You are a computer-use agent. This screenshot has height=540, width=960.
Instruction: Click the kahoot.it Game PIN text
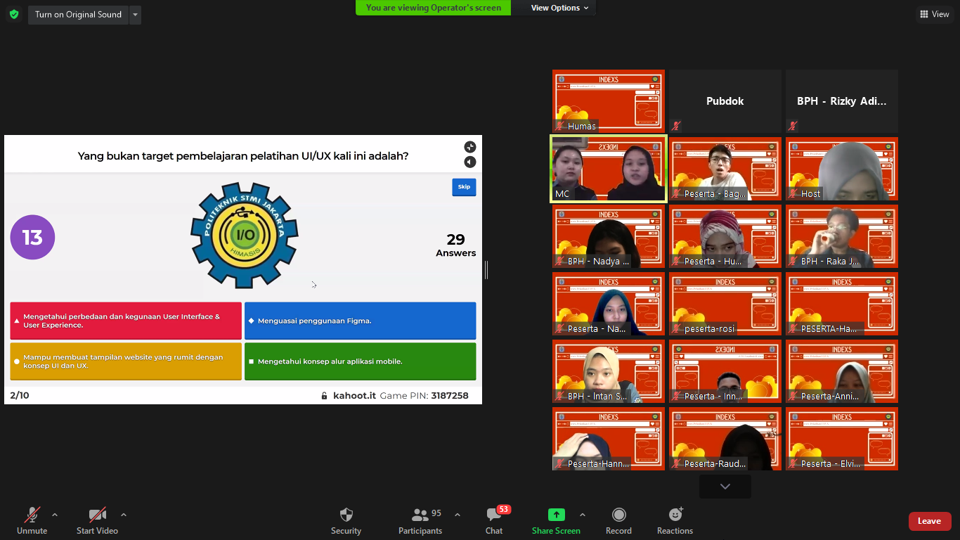click(x=401, y=396)
